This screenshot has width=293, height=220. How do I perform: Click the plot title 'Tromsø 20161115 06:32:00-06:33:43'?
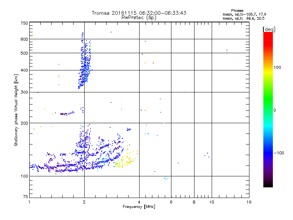click(x=139, y=13)
